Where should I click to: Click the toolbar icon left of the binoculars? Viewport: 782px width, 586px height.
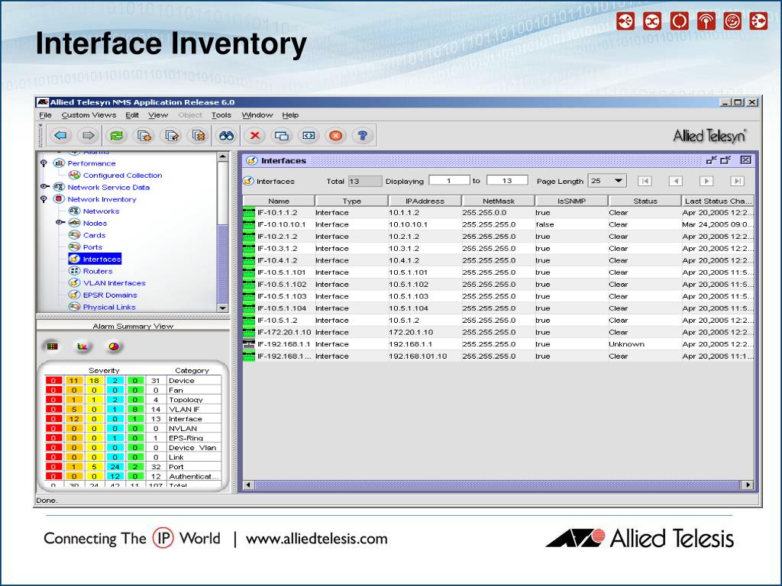point(199,135)
